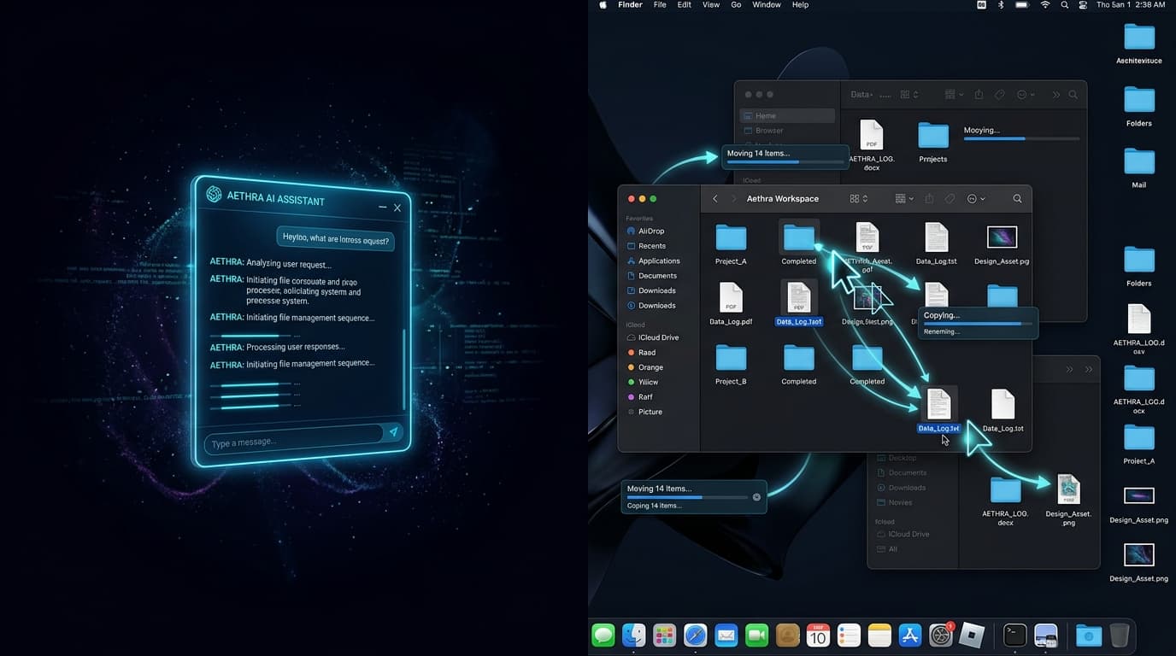Open System Settings from the Dock

(941, 635)
